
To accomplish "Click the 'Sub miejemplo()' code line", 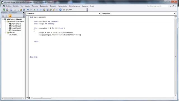I will tap(38, 17).
